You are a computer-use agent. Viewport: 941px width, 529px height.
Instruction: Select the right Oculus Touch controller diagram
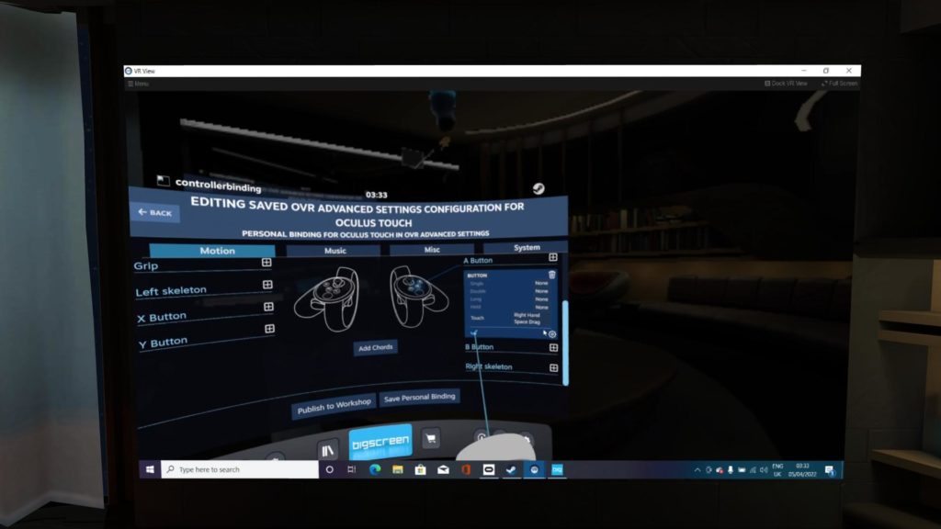tap(419, 297)
